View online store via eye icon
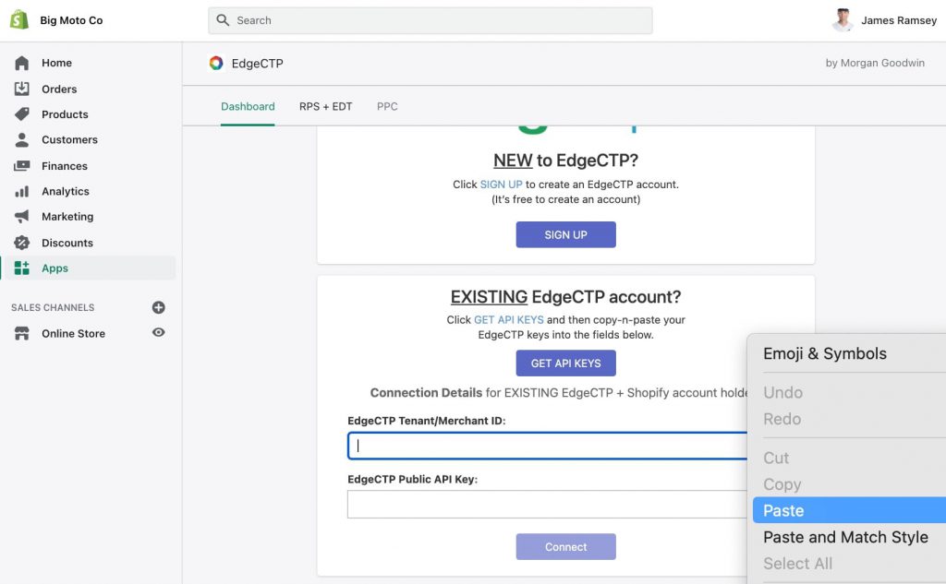Screen dimensions: 946x584 [x=159, y=333]
